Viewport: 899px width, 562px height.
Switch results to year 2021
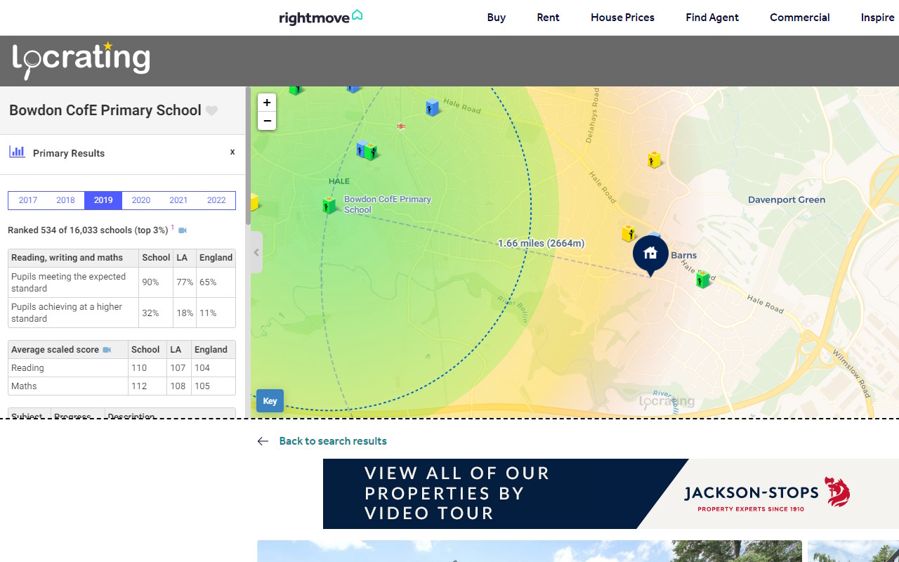[x=178, y=200]
